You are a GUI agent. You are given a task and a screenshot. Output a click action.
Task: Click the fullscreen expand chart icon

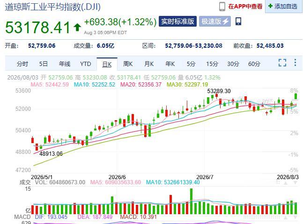[x=282, y=63]
